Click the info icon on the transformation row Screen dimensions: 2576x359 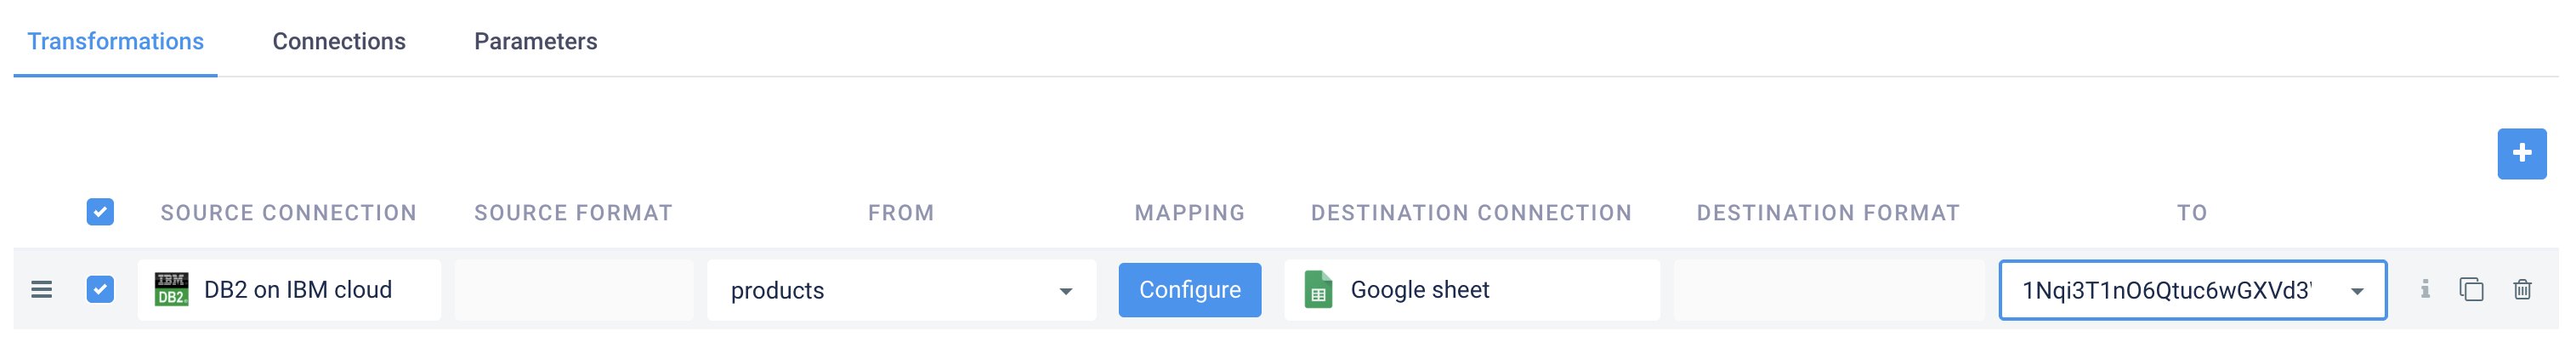[x=2424, y=290]
